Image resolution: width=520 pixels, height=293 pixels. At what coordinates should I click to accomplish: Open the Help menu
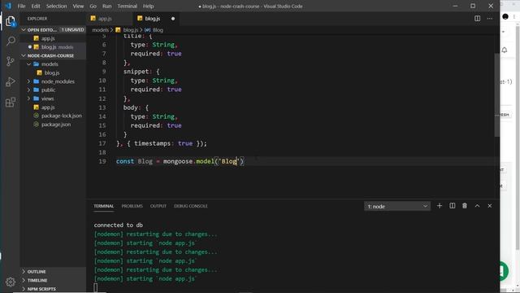(148, 6)
